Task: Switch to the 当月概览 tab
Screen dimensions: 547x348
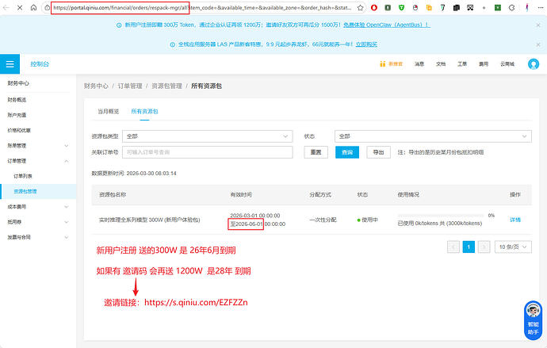Action: pos(109,112)
